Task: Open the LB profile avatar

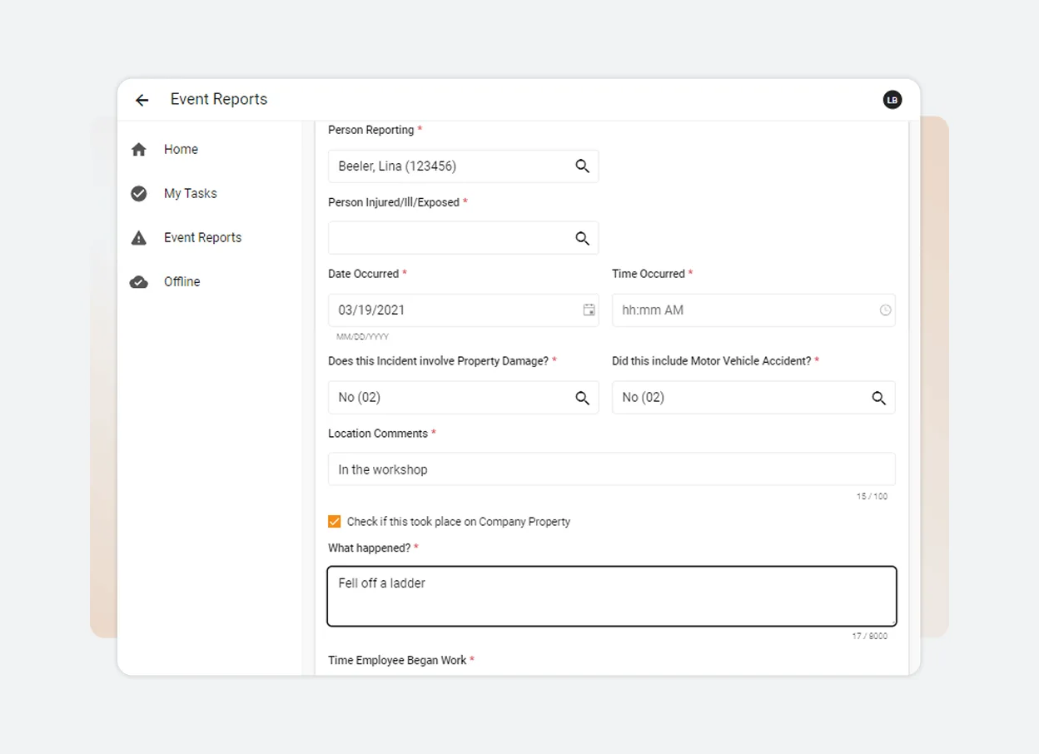Action: 892,99
